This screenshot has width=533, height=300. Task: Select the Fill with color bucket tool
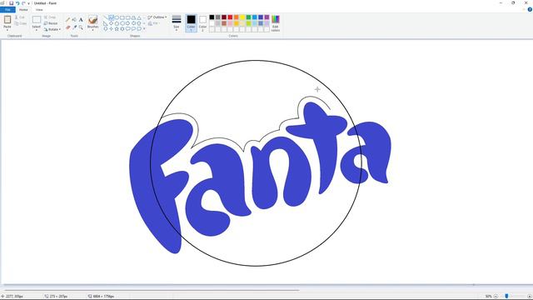74,20
